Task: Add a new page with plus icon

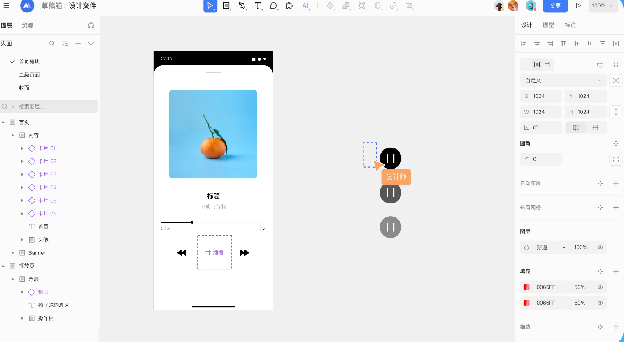Action: click(78, 44)
